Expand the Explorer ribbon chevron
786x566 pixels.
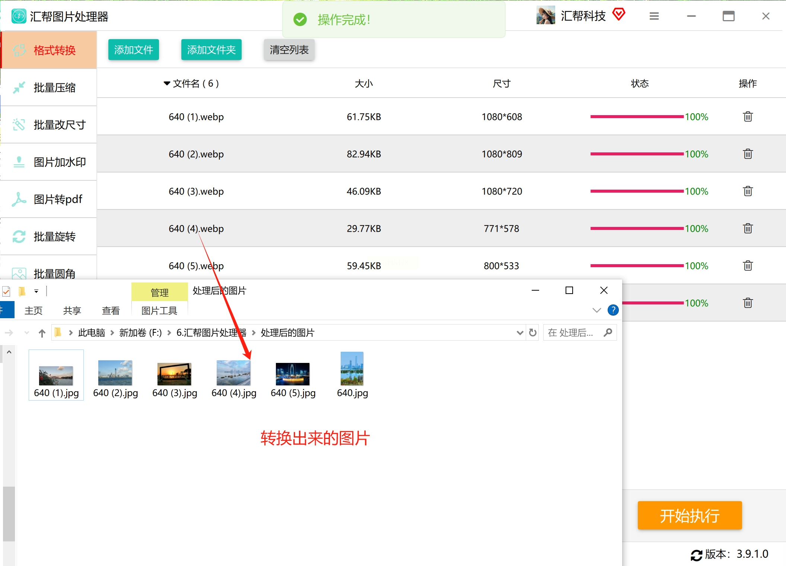pos(596,310)
